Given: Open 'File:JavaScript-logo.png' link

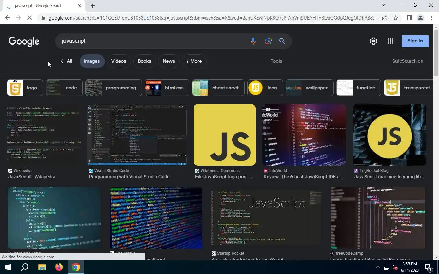Looking at the screenshot, I should 224,177.
